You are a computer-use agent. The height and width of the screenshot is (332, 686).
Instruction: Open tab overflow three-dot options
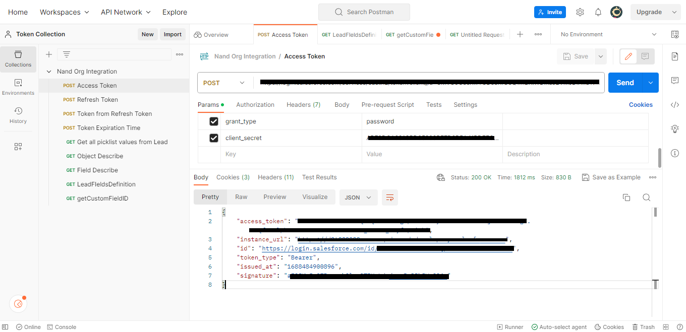pos(538,34)
